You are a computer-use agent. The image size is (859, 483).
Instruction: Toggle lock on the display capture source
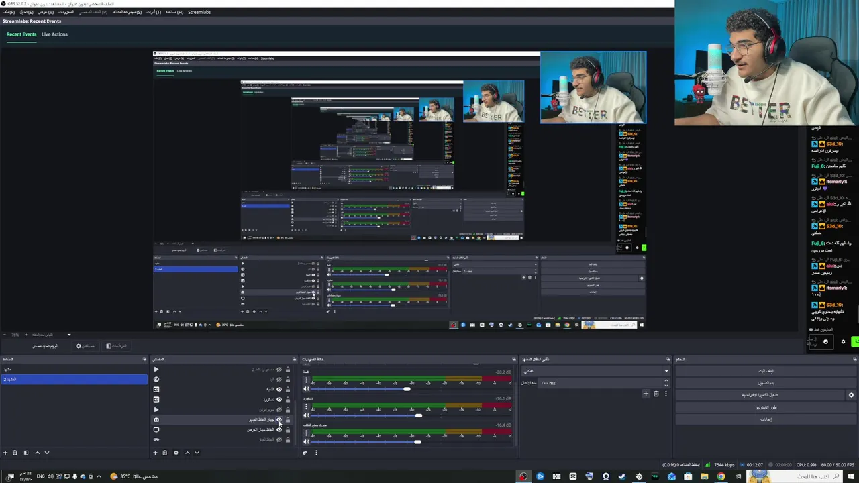point(288,430)
